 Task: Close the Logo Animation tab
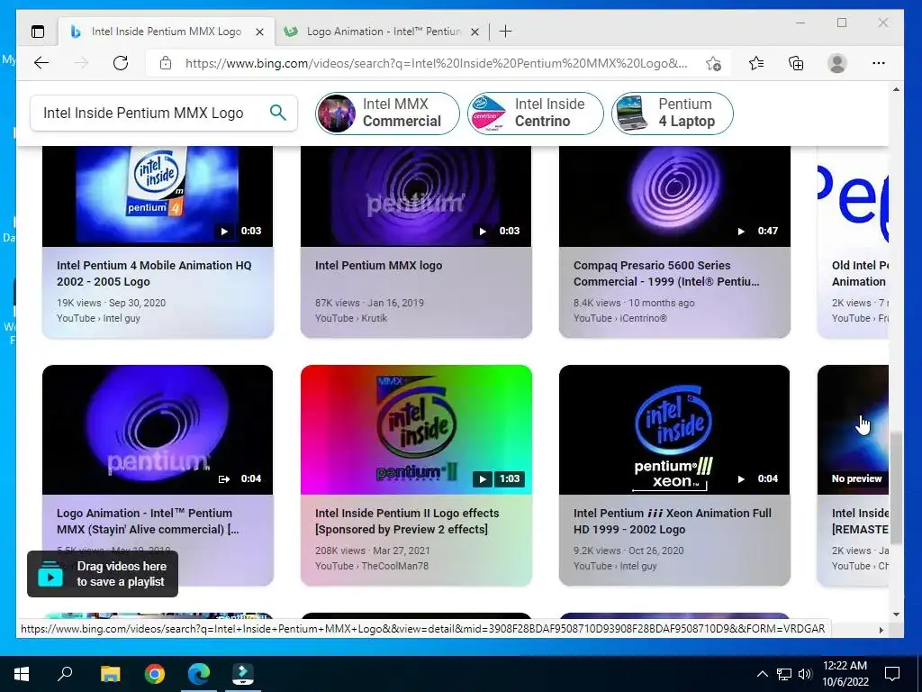tap(475, 32)
